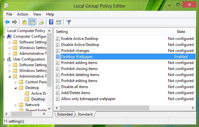Switch to the Extended tab

pyautogui.click(x=65, y=114)
